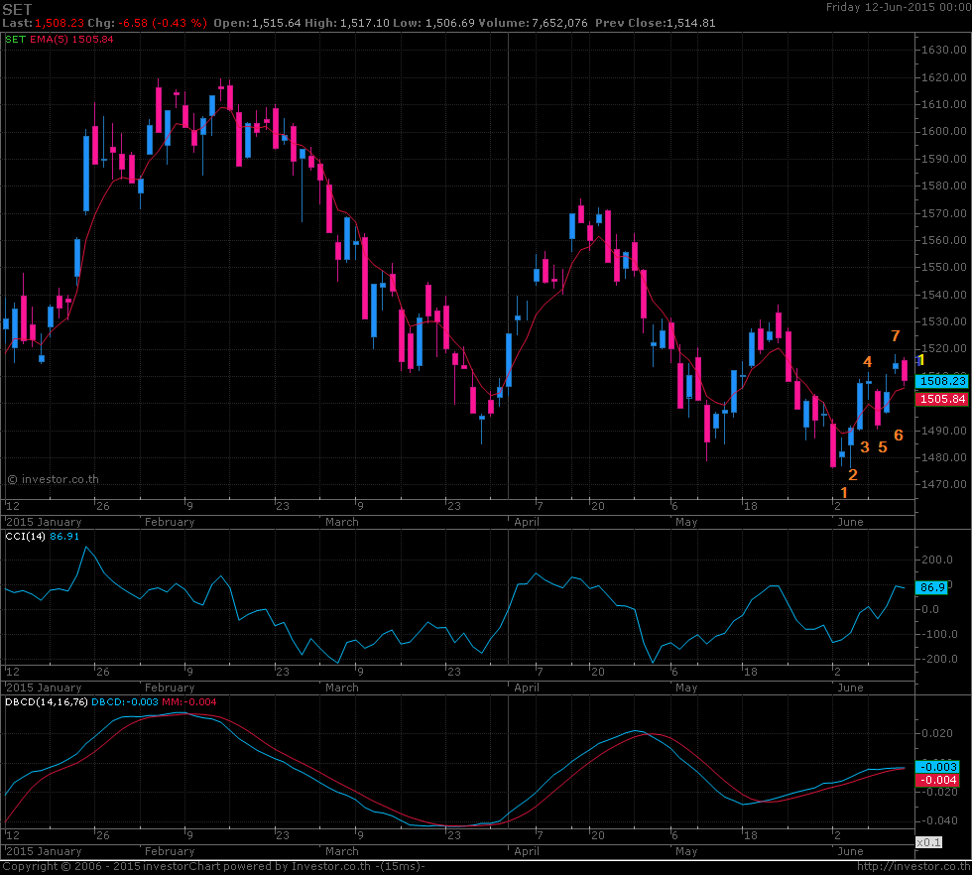Click the orange wave number 1 marker
The height and width of the screenshot is (875, 972).
point(844,492)
